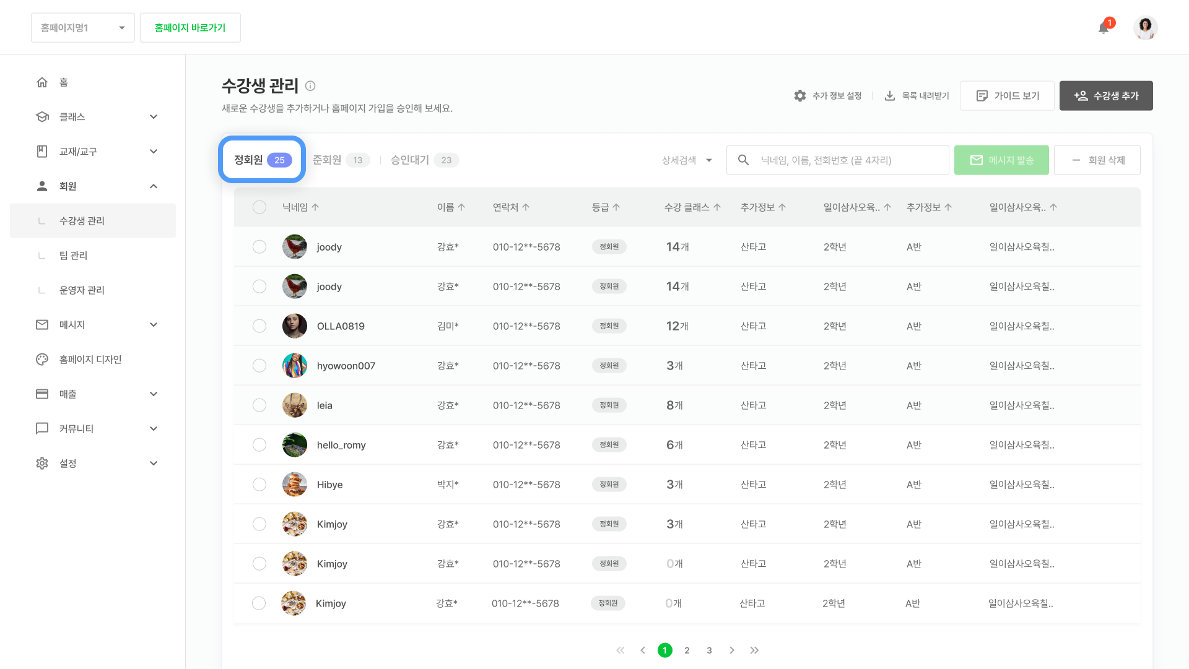Click the 추가 정보 설정 gear icon

[x=800, y=96]
